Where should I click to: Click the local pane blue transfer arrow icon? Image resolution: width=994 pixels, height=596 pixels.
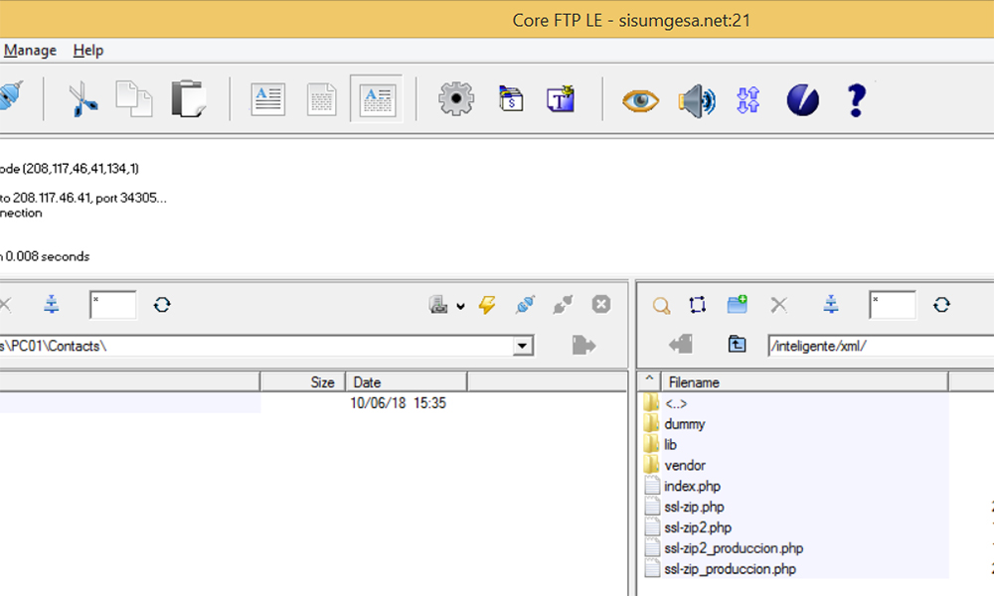point(52,305)
